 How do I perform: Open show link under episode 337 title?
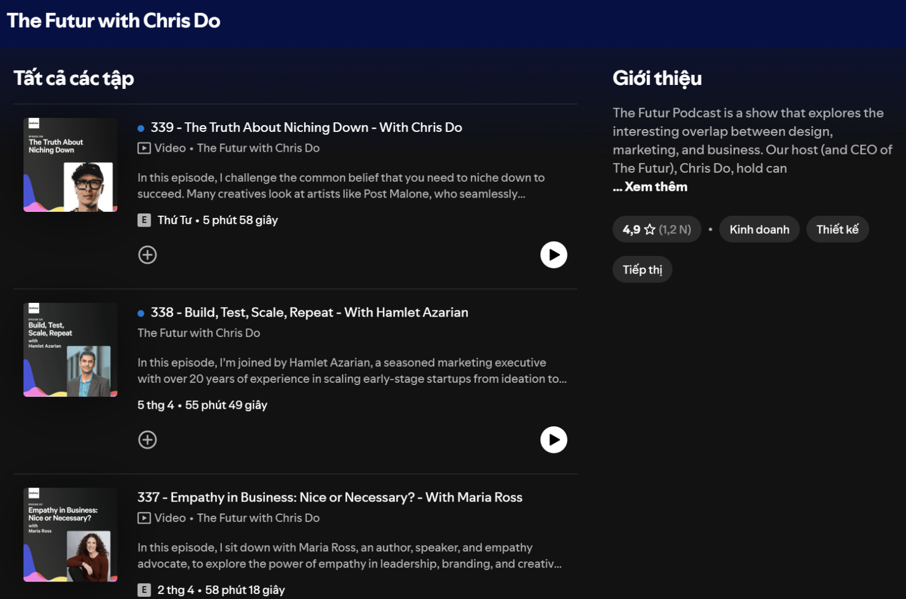(258, 518)
